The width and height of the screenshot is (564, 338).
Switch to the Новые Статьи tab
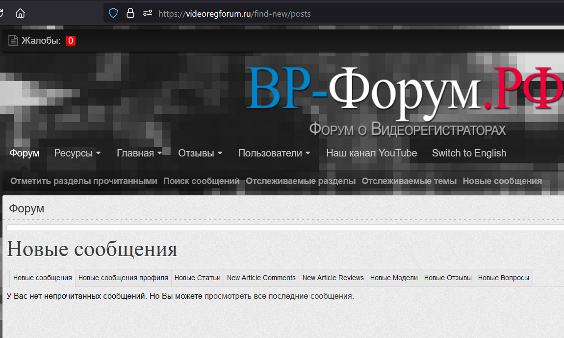[198, 278]
